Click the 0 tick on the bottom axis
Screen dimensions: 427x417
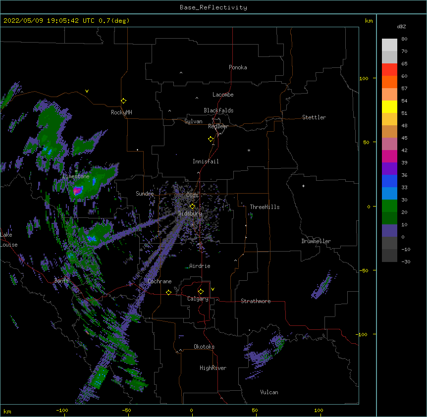(x=191, y=410)
